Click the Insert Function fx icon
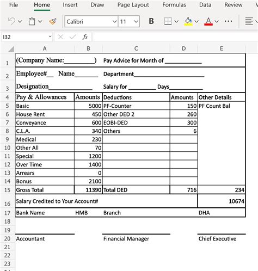 [x=85, y=37]
